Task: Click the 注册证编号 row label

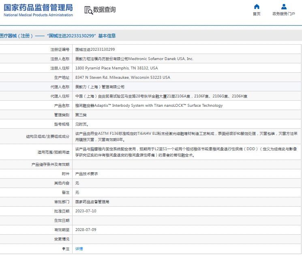Action: click(60, 50)
